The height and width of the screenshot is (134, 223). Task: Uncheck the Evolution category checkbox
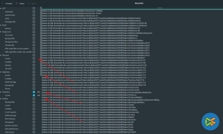tap(34, 92)
